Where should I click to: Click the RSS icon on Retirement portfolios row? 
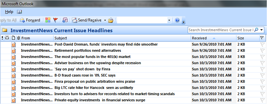point(14,51)
